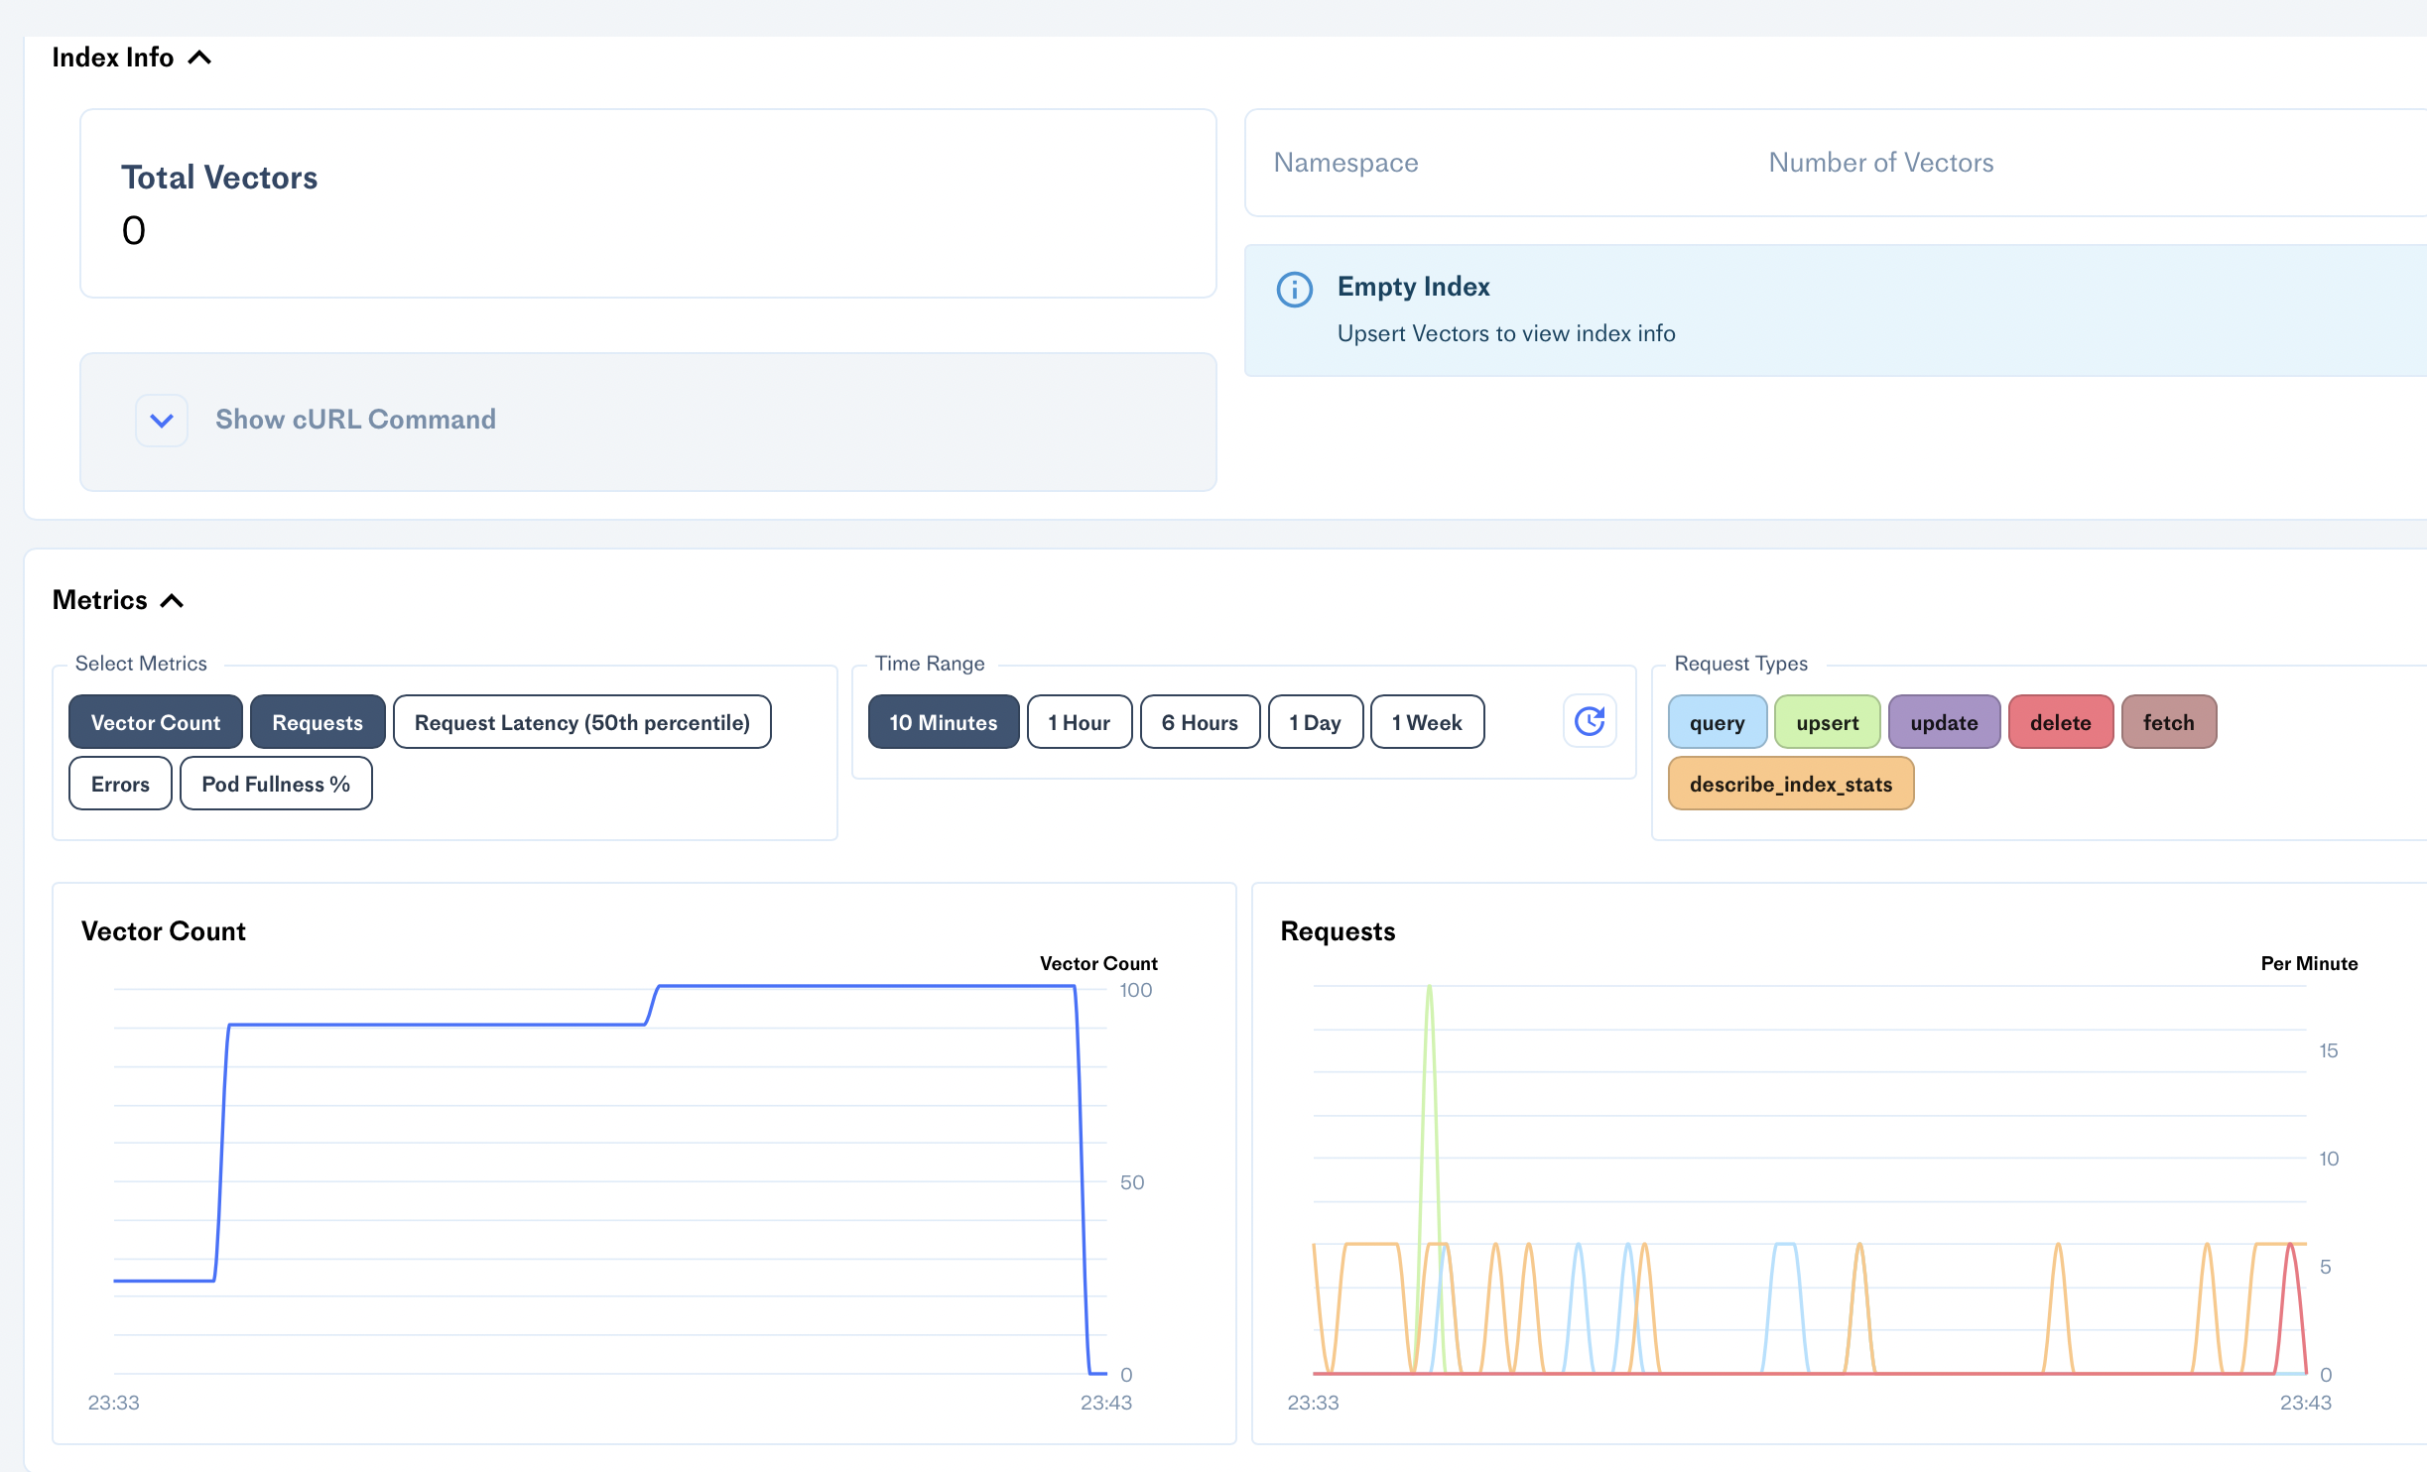The width and height of the screenshot is (2427, 1472).
Task: Hide the red delete request type
Action: pyautogui.click(x=2060, y=722)
